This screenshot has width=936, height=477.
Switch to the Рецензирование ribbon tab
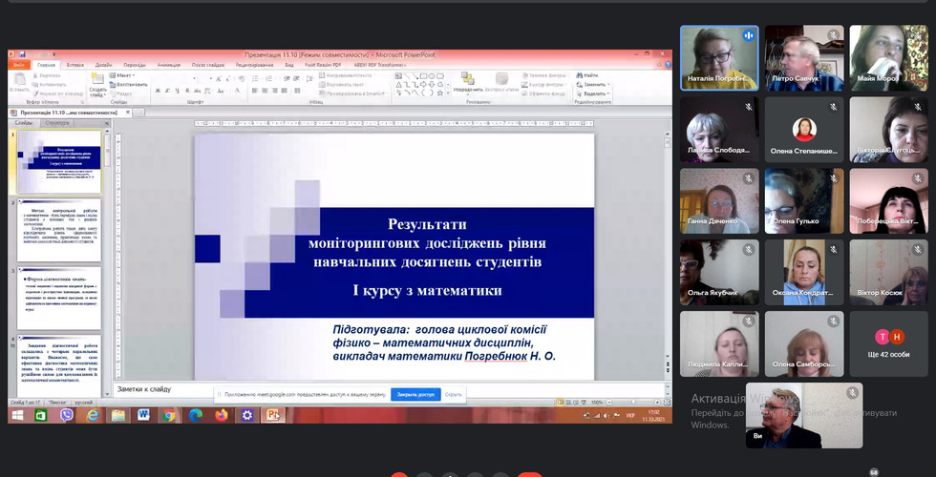click(x=255, y=65)
